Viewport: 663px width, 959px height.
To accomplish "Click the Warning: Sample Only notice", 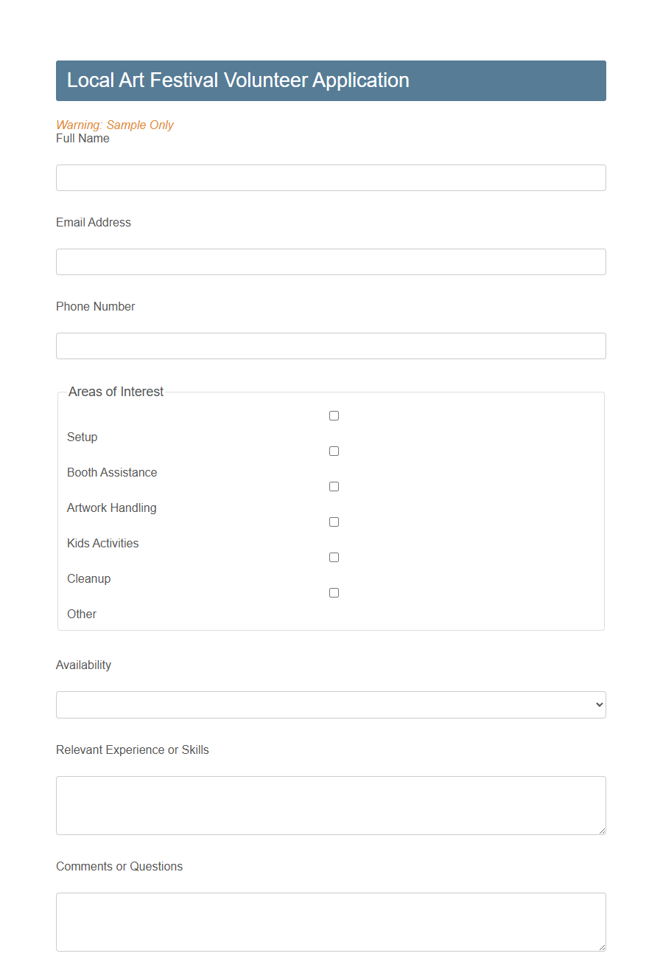I will point(115,125).
